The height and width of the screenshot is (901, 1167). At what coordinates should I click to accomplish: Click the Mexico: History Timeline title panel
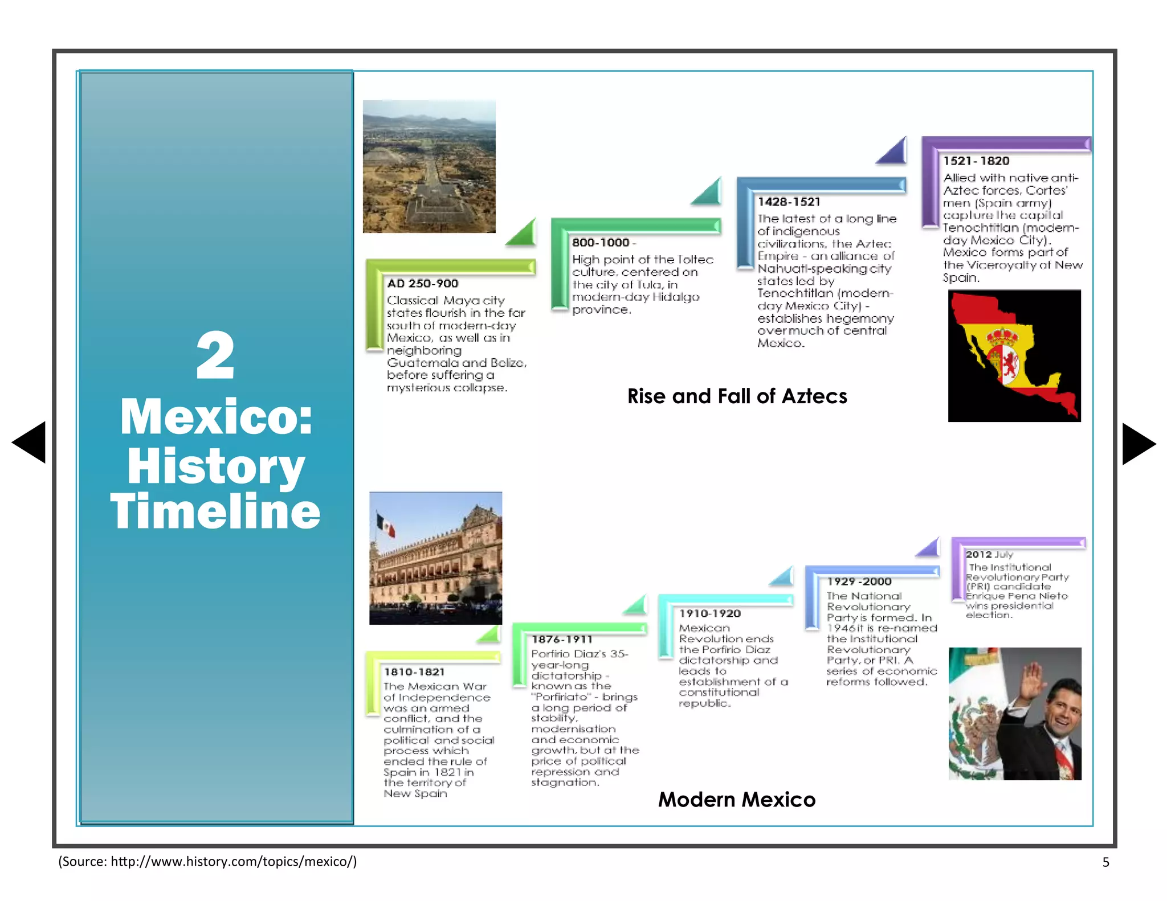[x=215, y=448]
